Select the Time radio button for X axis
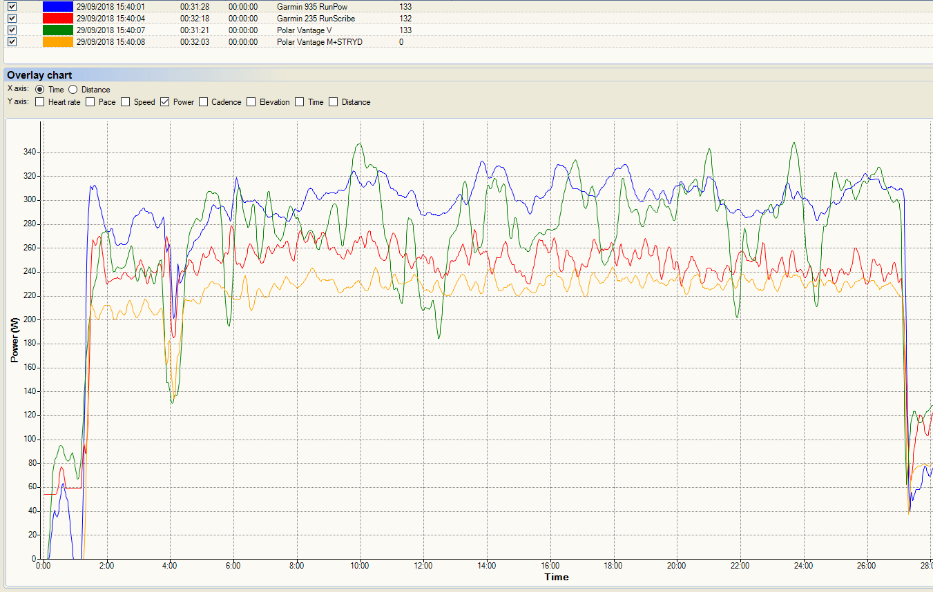The height and width of the screenshot is (592, 933). (39, 90)
